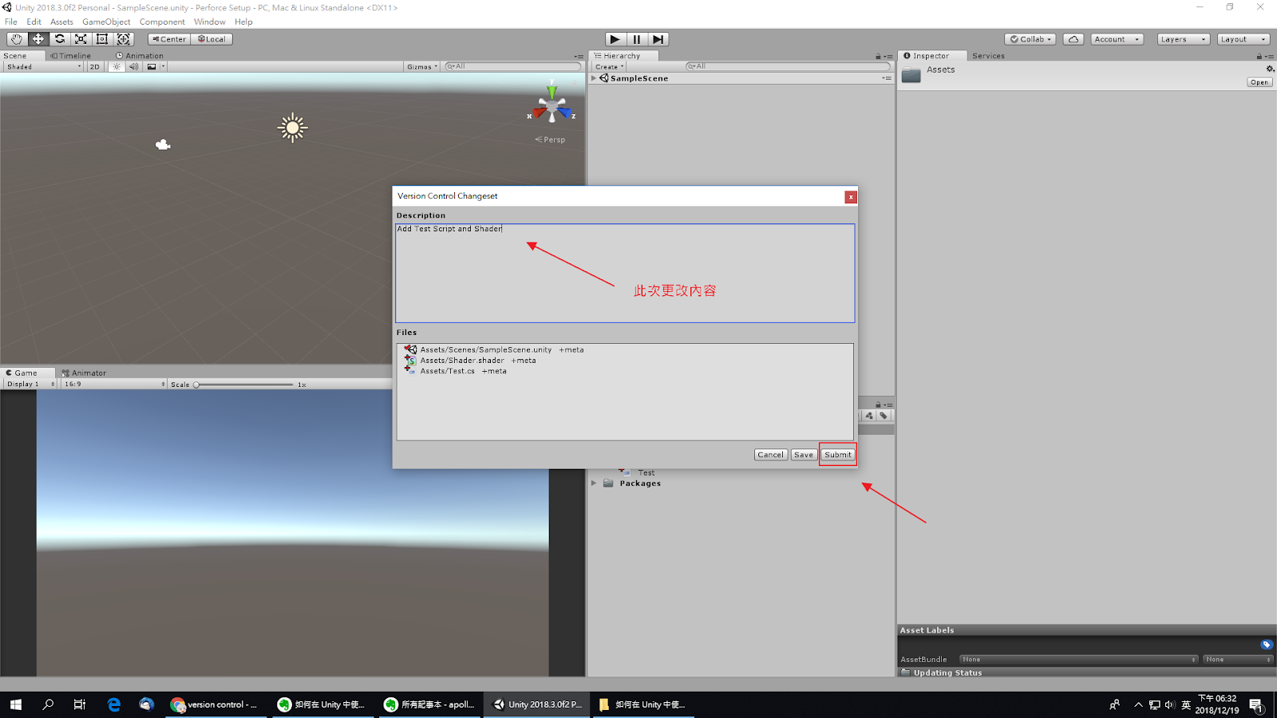Image resolution: width=1277 pixels, height=718 pixels.
Task: Submit the version control changeset
Action: pos(837,454)
